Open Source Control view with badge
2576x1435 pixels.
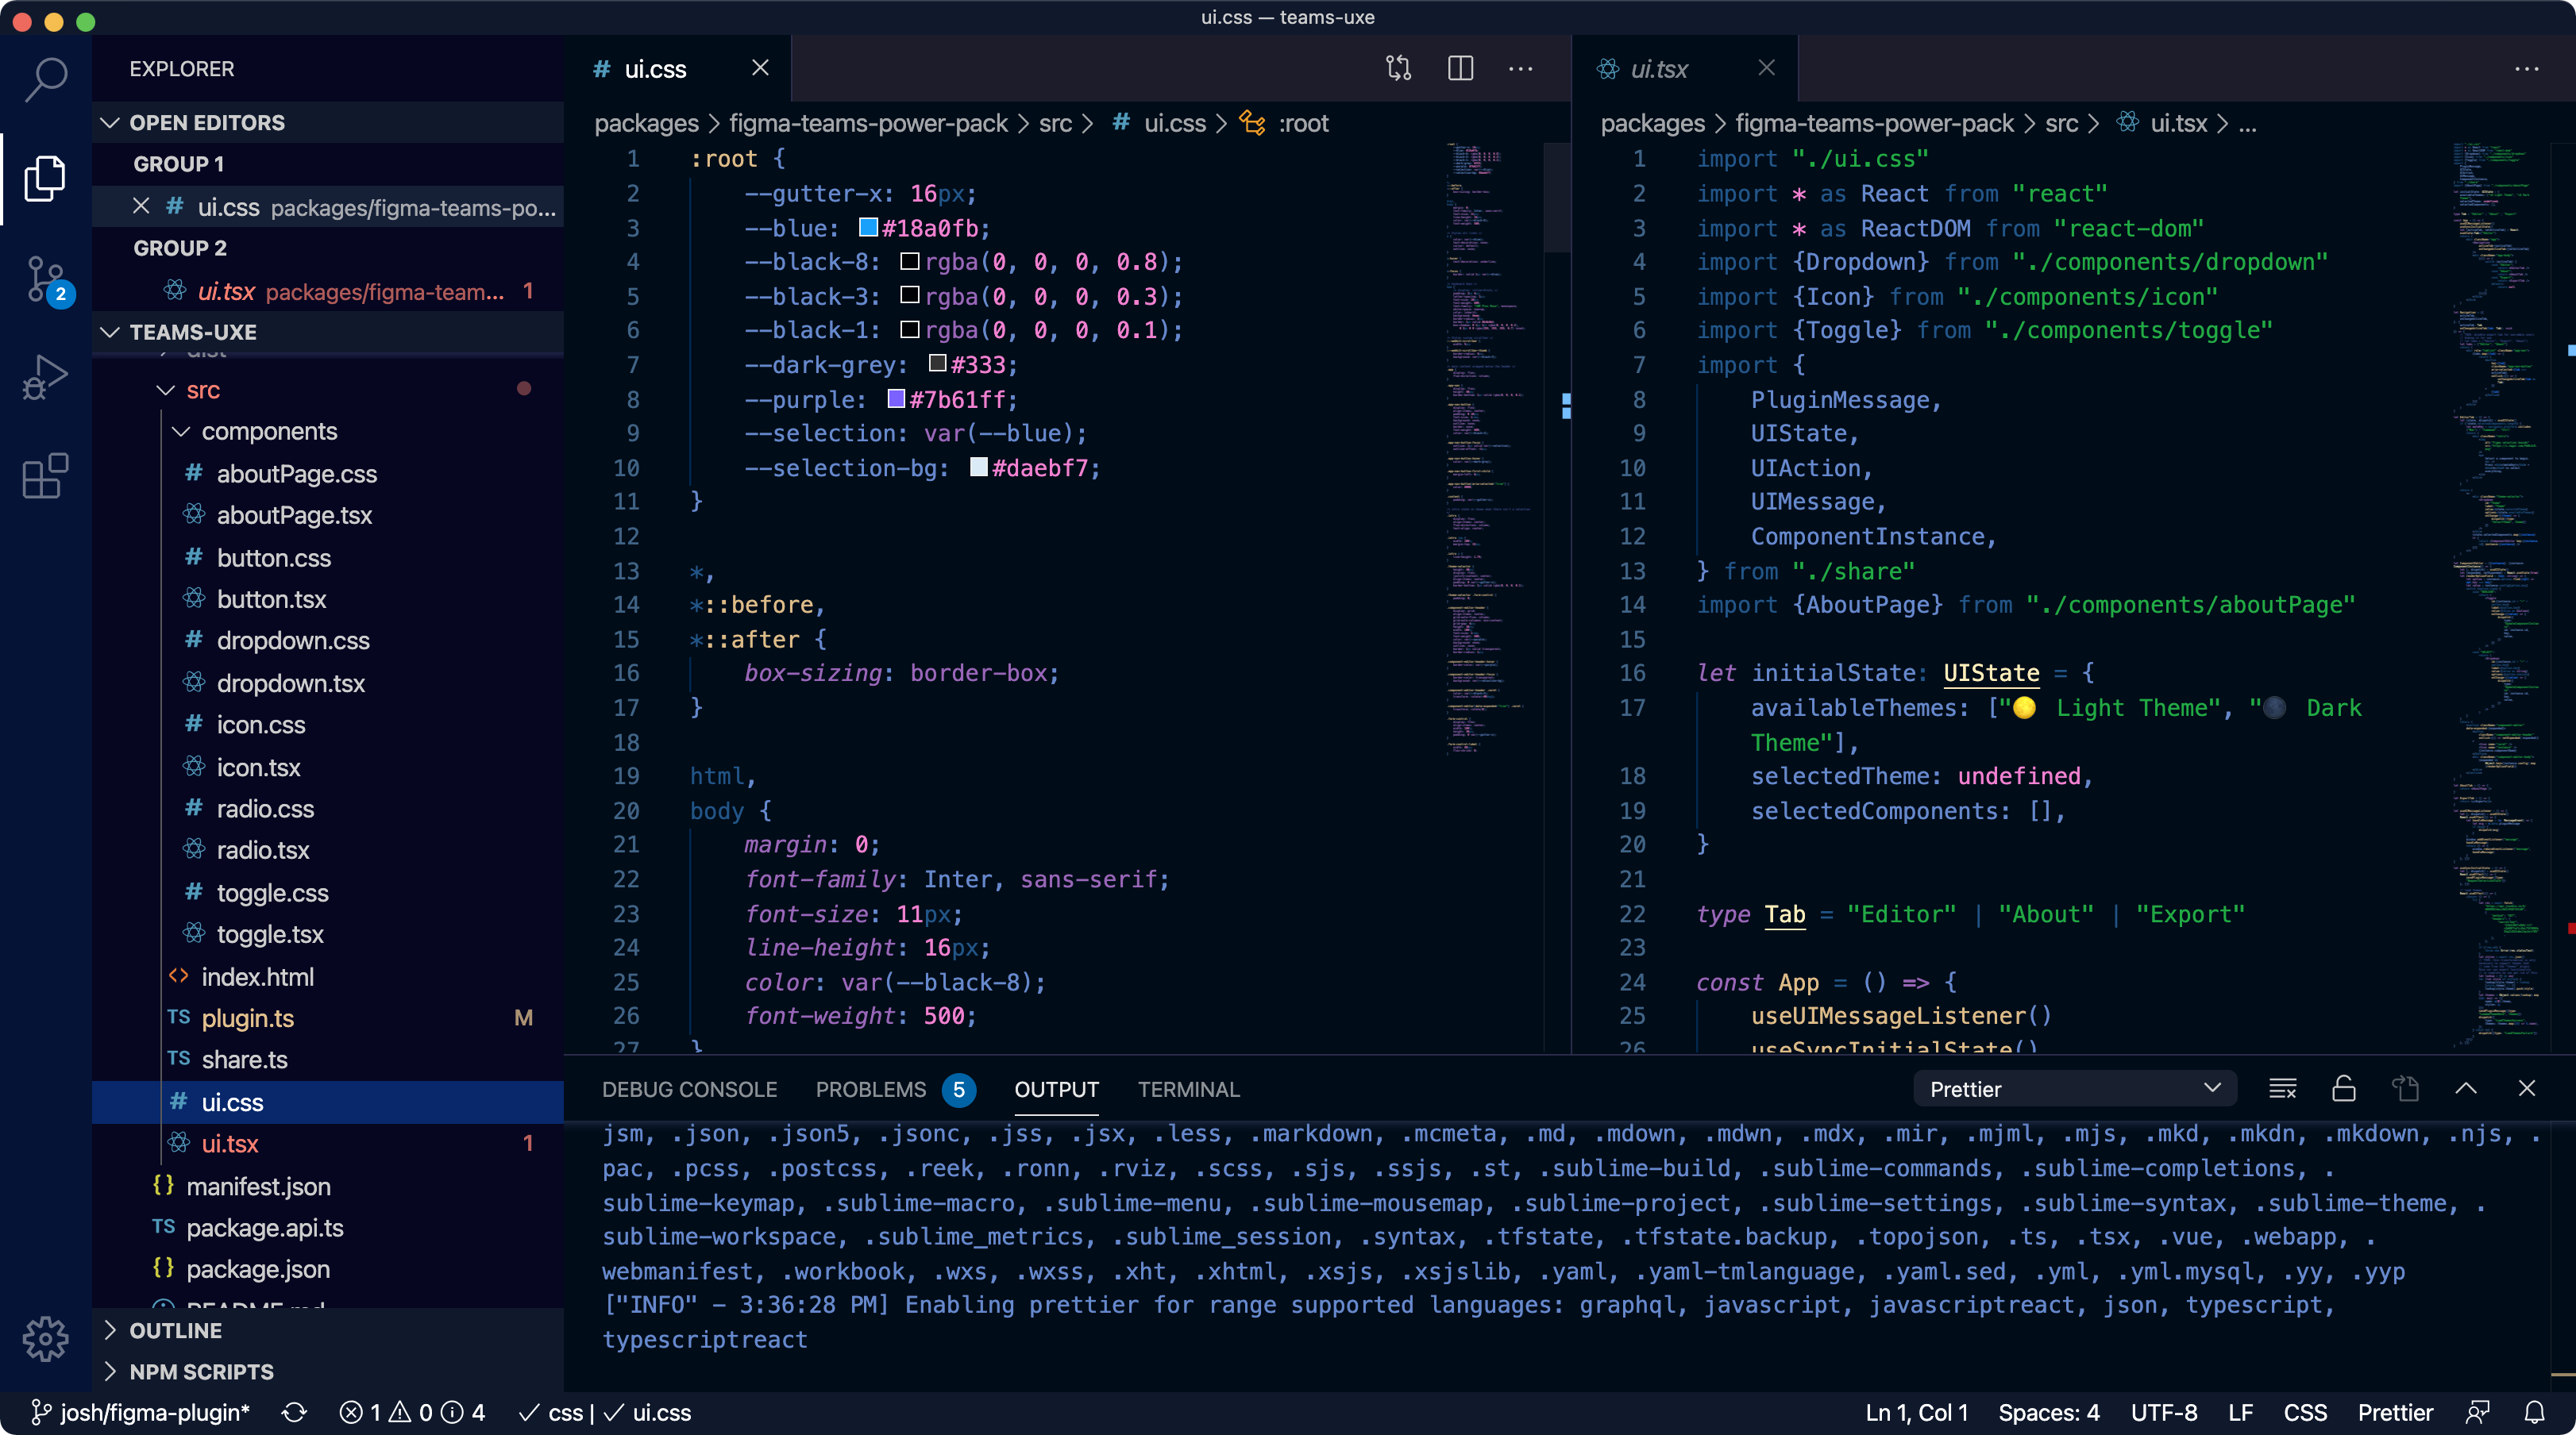(x=45, y=280)
